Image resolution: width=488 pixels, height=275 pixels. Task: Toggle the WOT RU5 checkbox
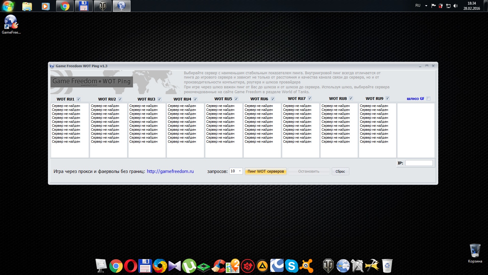[236, 99]
